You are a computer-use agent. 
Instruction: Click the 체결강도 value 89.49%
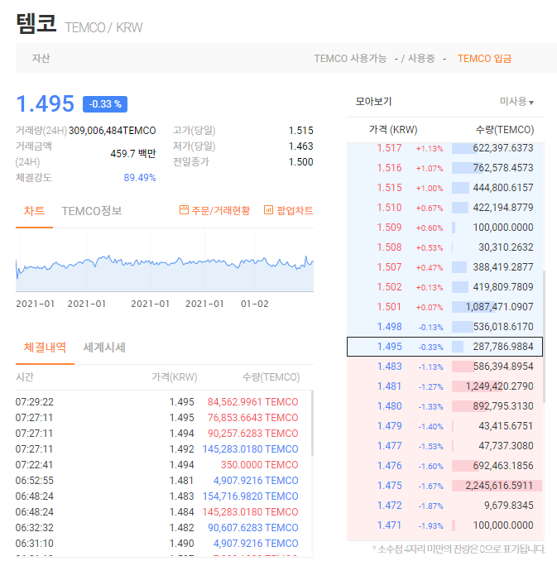tap(140, 178)
